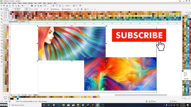Image resolution: width=191 pixels, height=107 pixels.
Task: Select the Ellipse tool
Action: click(1, 34)
